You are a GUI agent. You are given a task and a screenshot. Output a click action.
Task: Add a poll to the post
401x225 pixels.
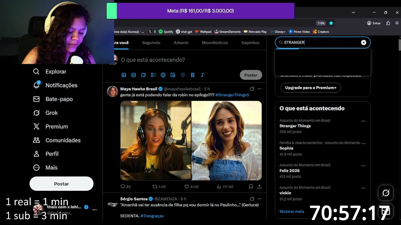click(153, 75)
